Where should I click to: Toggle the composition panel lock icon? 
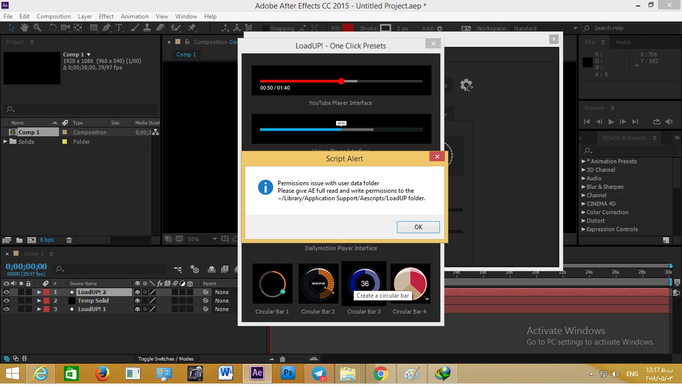187,42
